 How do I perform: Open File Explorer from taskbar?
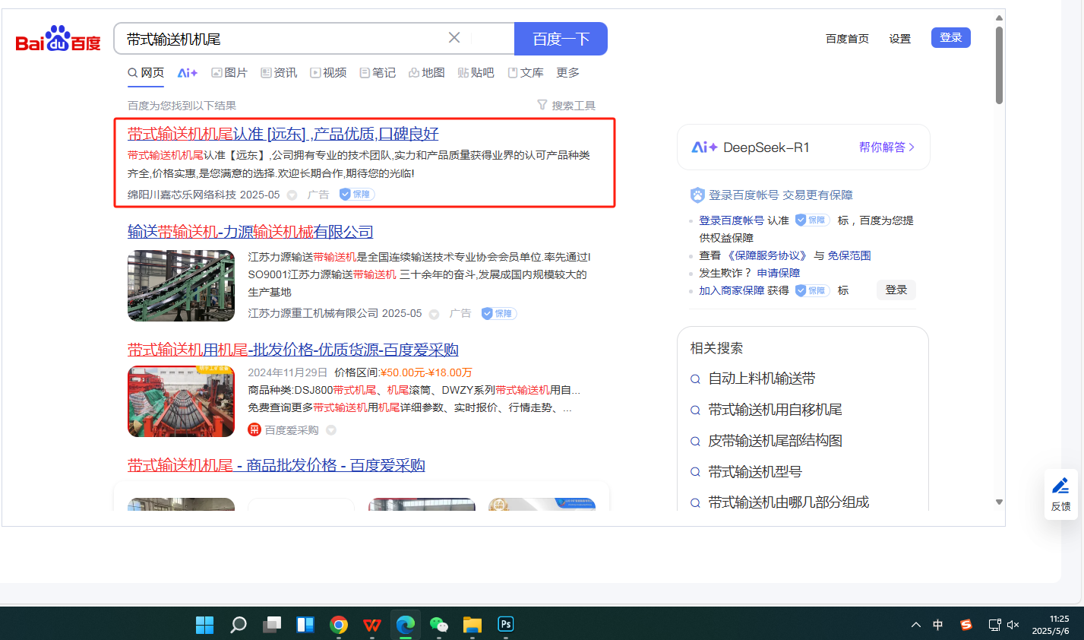coord(472,625)
